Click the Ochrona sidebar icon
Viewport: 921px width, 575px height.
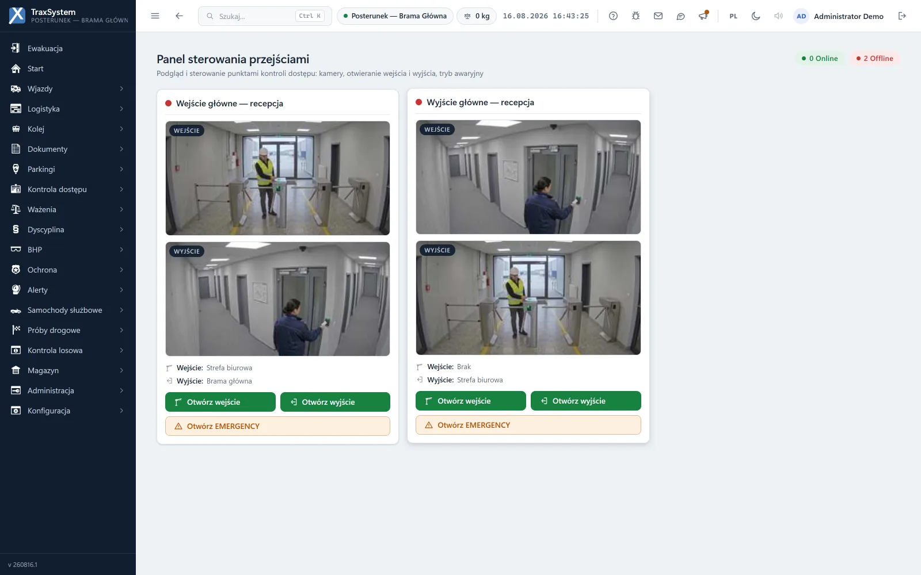[x=16, y=270]
